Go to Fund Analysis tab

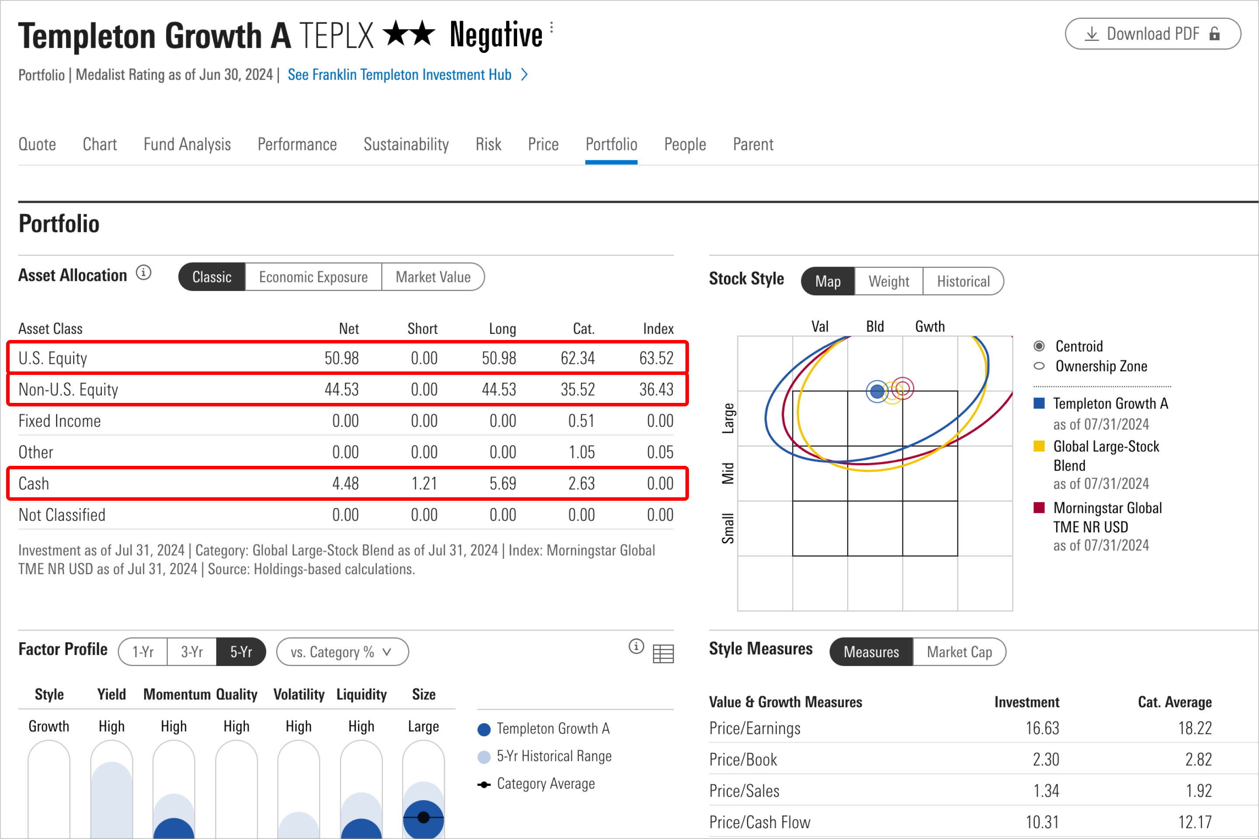pyautogui.click(x=187, y=145)
